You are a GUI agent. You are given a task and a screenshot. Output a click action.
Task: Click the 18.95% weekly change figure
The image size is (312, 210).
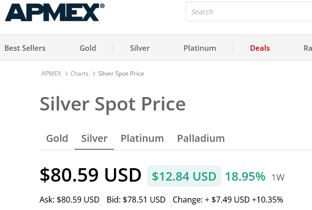245,176
